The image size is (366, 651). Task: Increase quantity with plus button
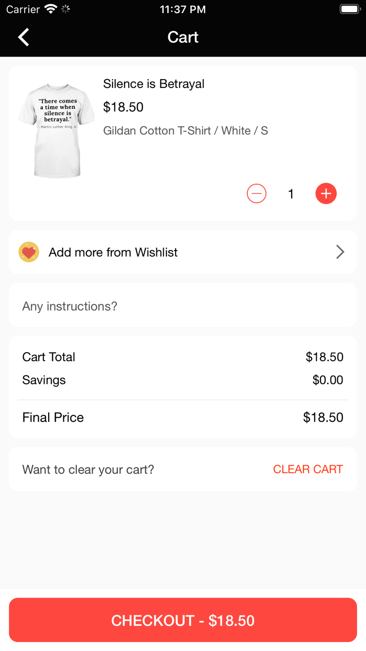tap(326, 194)
